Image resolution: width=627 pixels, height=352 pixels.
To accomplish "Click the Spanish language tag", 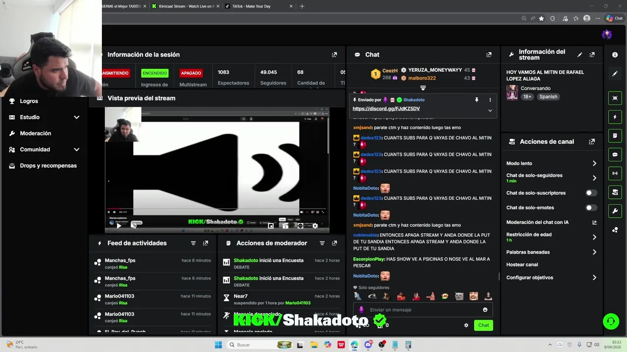I will pyautogui.click(x=548, y=97).
